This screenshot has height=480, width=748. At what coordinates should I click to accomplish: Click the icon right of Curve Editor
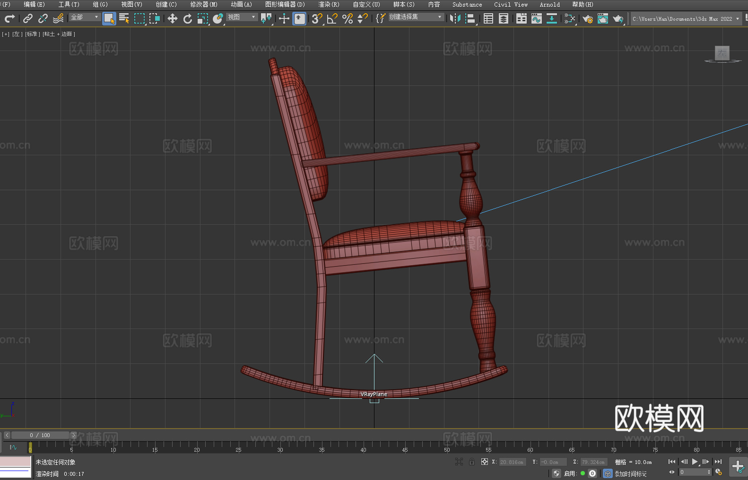coord(552,18)
